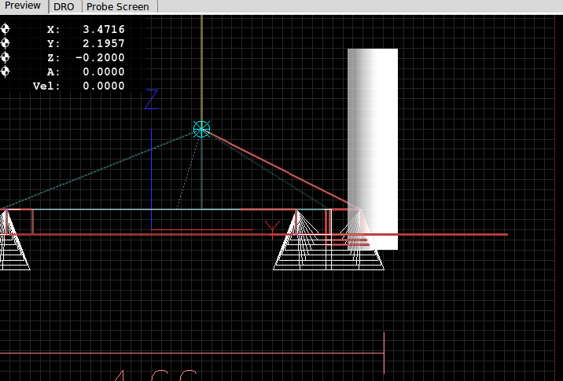Click the vertical tan line above the marker
The image size is (563, 381).
pos(202,63)
